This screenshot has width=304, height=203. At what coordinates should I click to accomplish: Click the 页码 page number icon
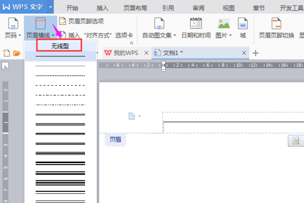tap(13, 24)
